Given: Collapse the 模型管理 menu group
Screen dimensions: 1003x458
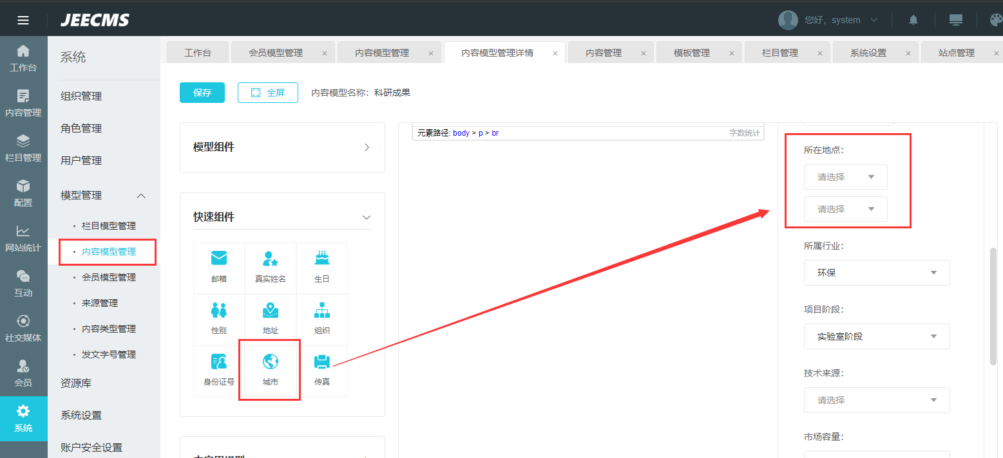Looking at the screenshot, I should [x=142, y=196].
